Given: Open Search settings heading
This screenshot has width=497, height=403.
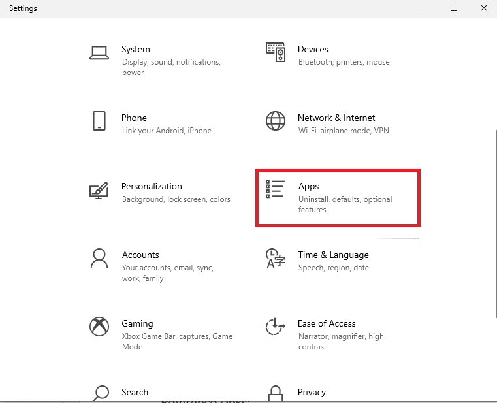Looking at the screenshot, I should click(135, 392).
